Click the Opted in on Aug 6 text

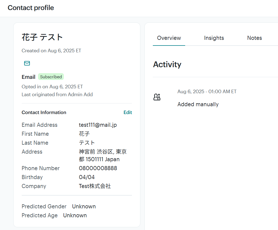point(52,87)
